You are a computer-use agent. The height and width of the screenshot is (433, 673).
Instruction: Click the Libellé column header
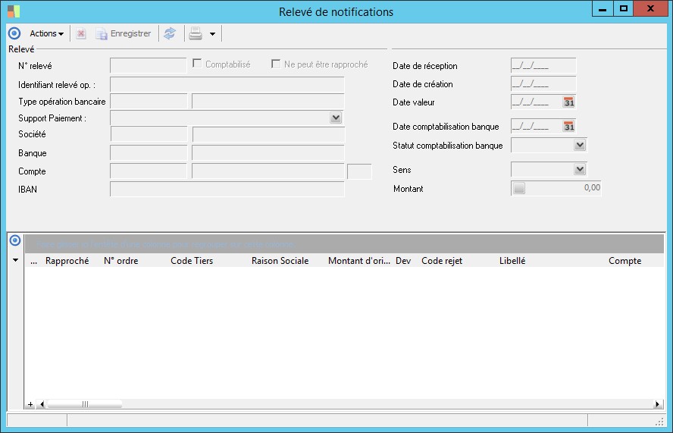pos(512,261)
